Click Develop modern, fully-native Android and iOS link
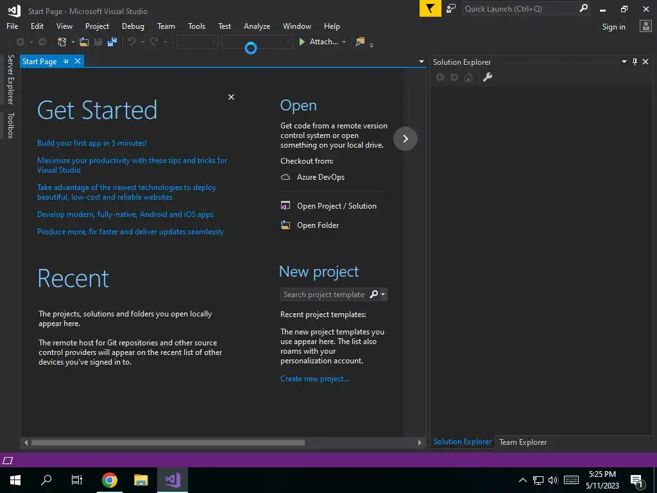Viewport: 657px width, 493px height. (125, 214)
